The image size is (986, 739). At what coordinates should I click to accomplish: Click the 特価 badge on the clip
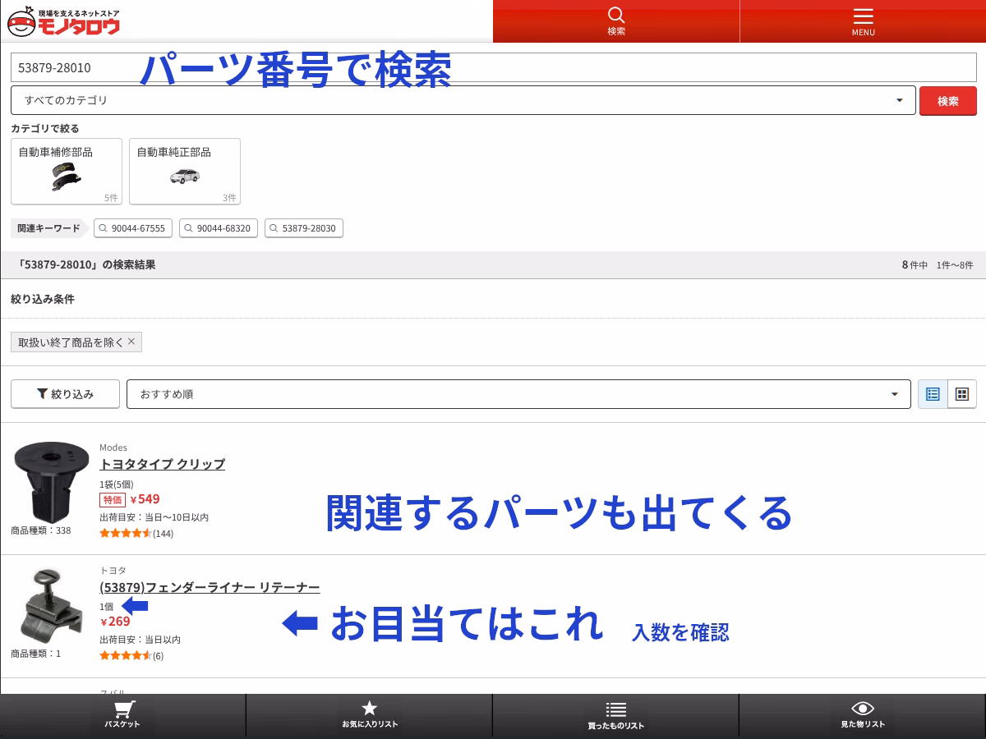pos(112,499)
